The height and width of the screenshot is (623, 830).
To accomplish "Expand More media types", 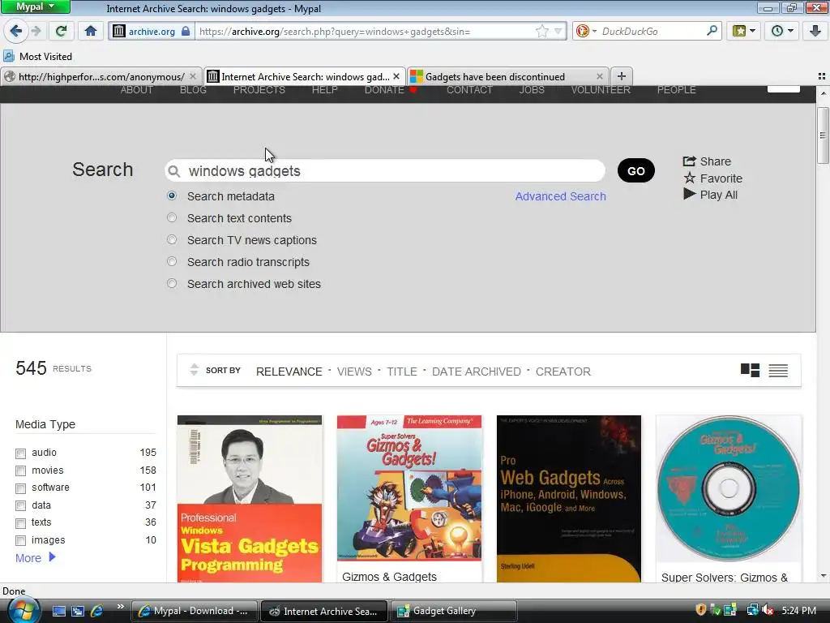I will 36,558.
